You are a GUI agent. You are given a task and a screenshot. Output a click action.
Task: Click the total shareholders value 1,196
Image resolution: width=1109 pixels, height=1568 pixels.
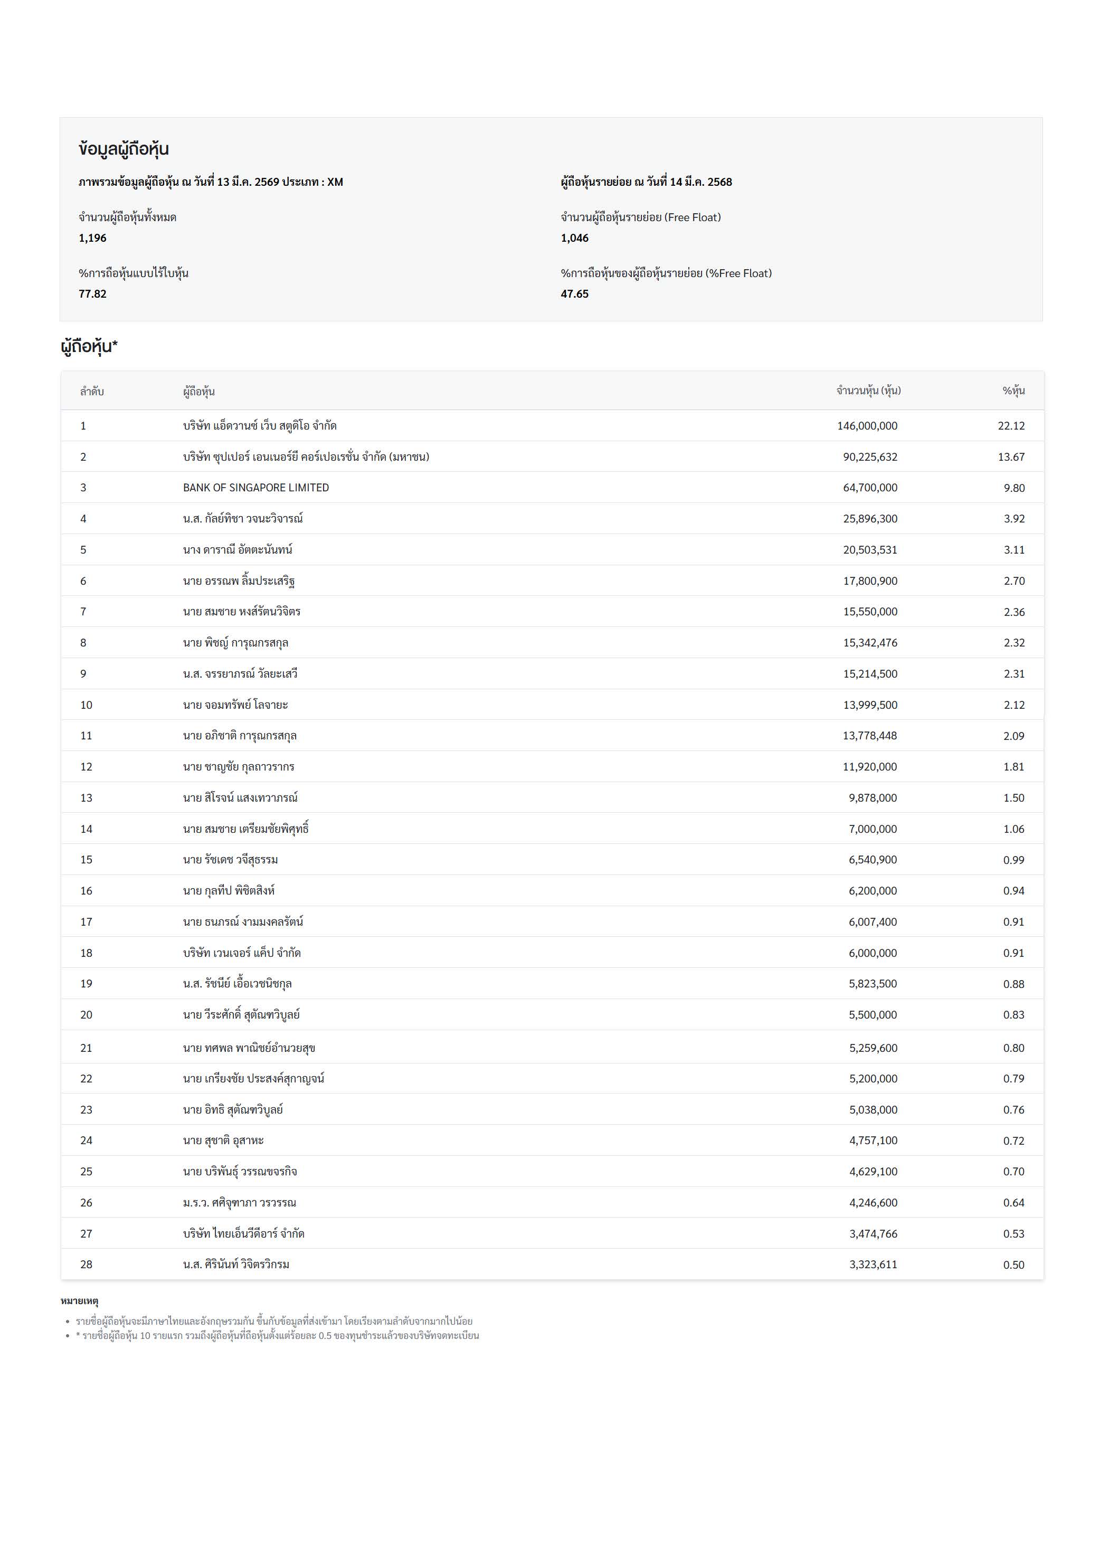click(93, 237)
